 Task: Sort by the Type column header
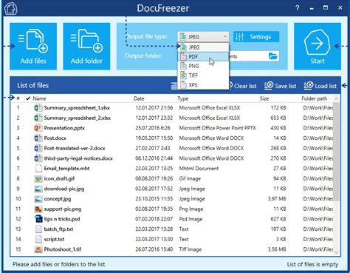[182, 98]
